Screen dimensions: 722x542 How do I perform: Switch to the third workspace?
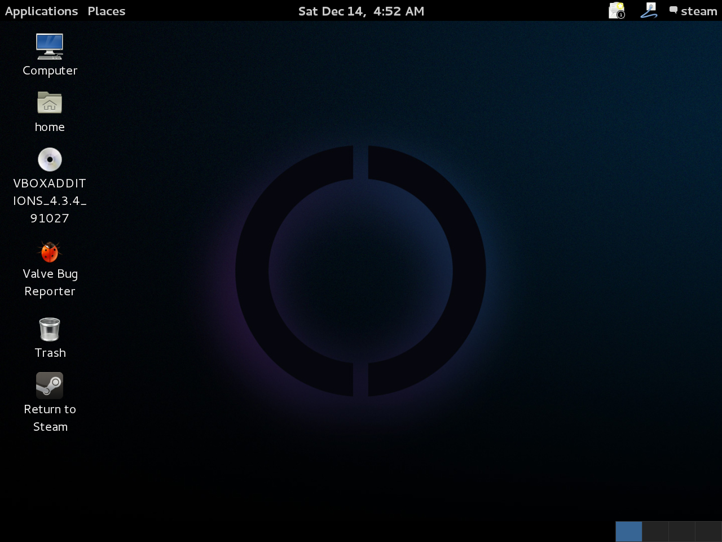[681, 531]
